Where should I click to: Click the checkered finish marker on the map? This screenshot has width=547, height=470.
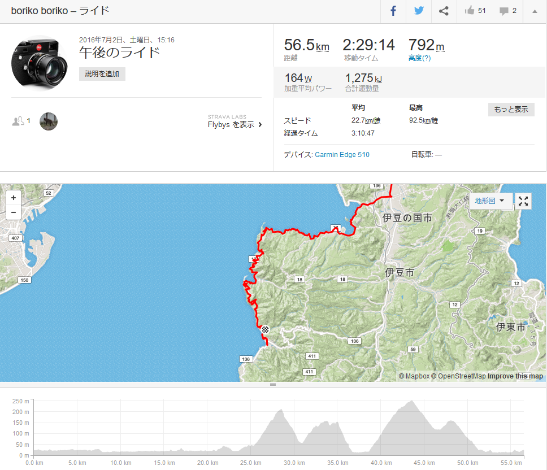point(266,329)
